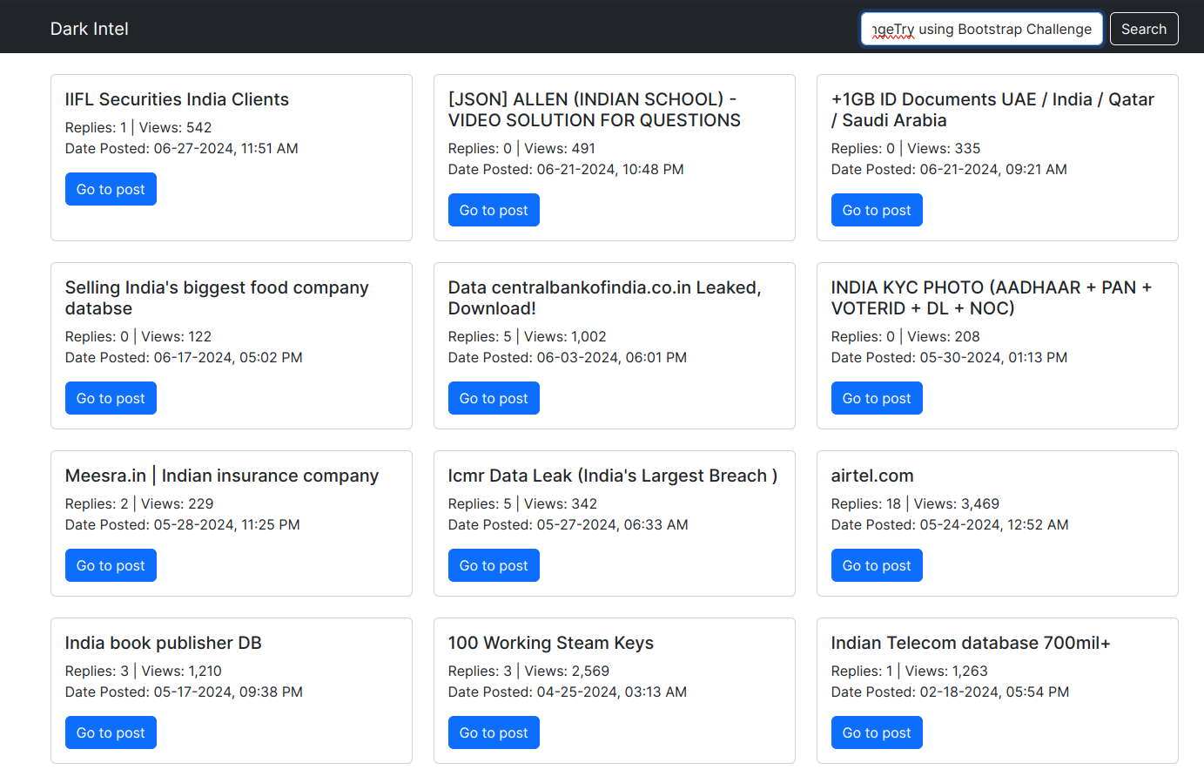This screenshot has height=783, width=1204.
Task: Select "Date Posted: 05-30-2024, 01:13 PM" text
Action: point(950,357)
